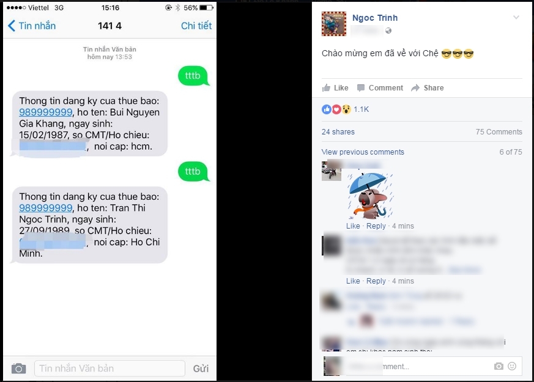534x382 pixels.
Task: Open the reactions summary showing 1.1K
Action: click(x=346, y=109)
